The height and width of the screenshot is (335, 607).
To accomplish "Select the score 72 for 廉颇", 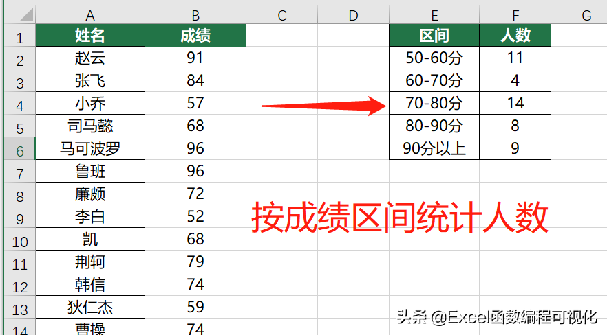I will point(195,194).
